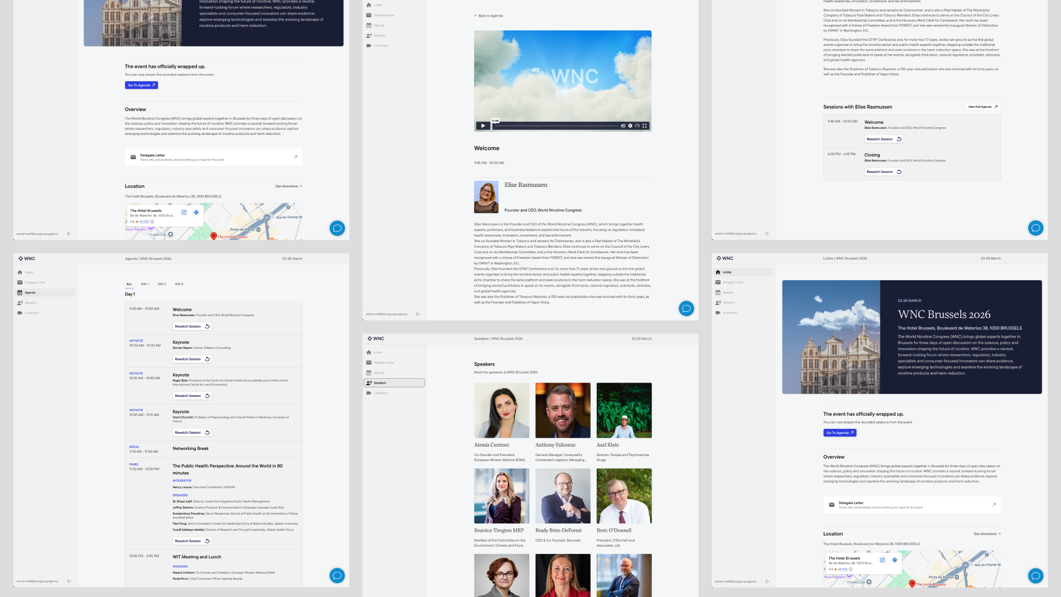1061x597 pixels.
Task: Click the directions icon on upper Lobby map card
Action: [x=196, y=212]
